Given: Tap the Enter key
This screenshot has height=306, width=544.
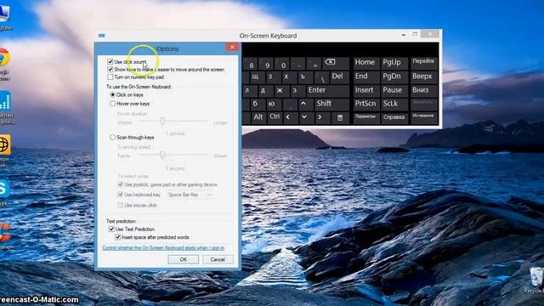Looking at the screenshot, I should click(x=327, y=90).
